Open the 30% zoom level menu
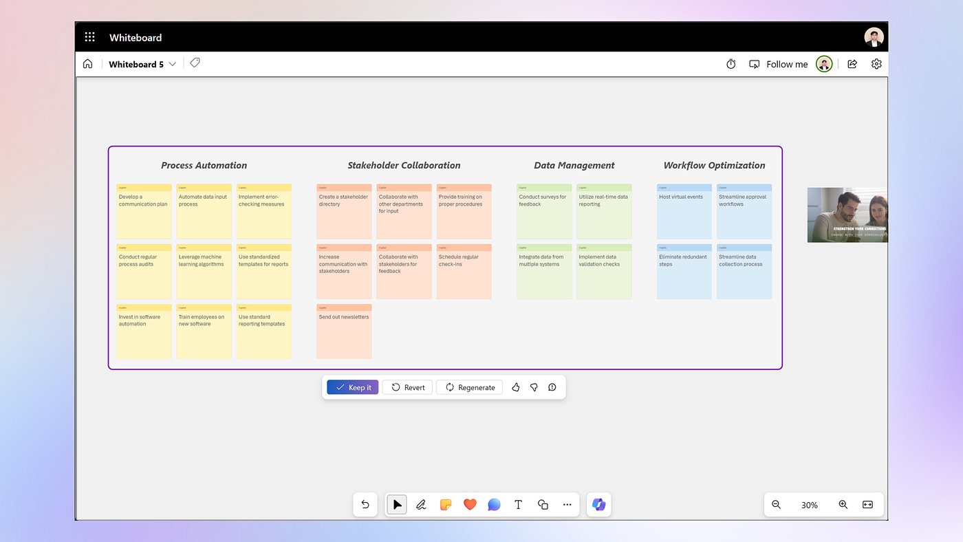Screen dimensions: 963x542 pyautogui.click(x=809, y=505)
